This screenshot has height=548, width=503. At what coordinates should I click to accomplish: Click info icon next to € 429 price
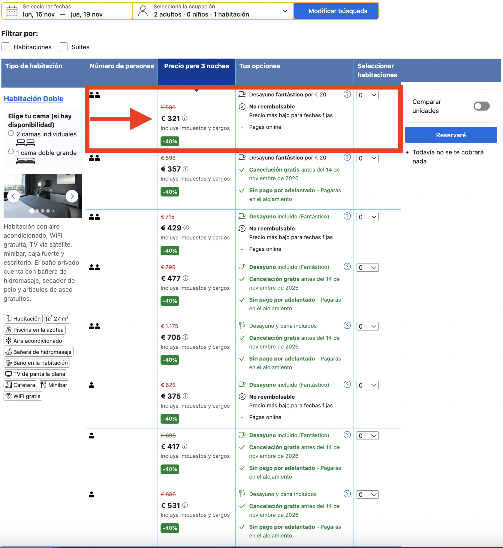(186, 228)
